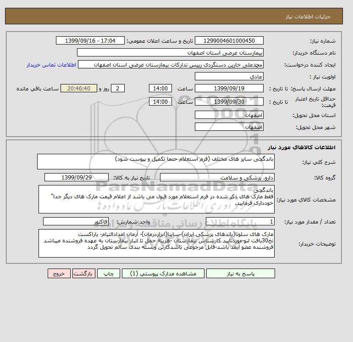
Task: Click the مهلت ارسال پاسخ label
Action: coord(313,89)
